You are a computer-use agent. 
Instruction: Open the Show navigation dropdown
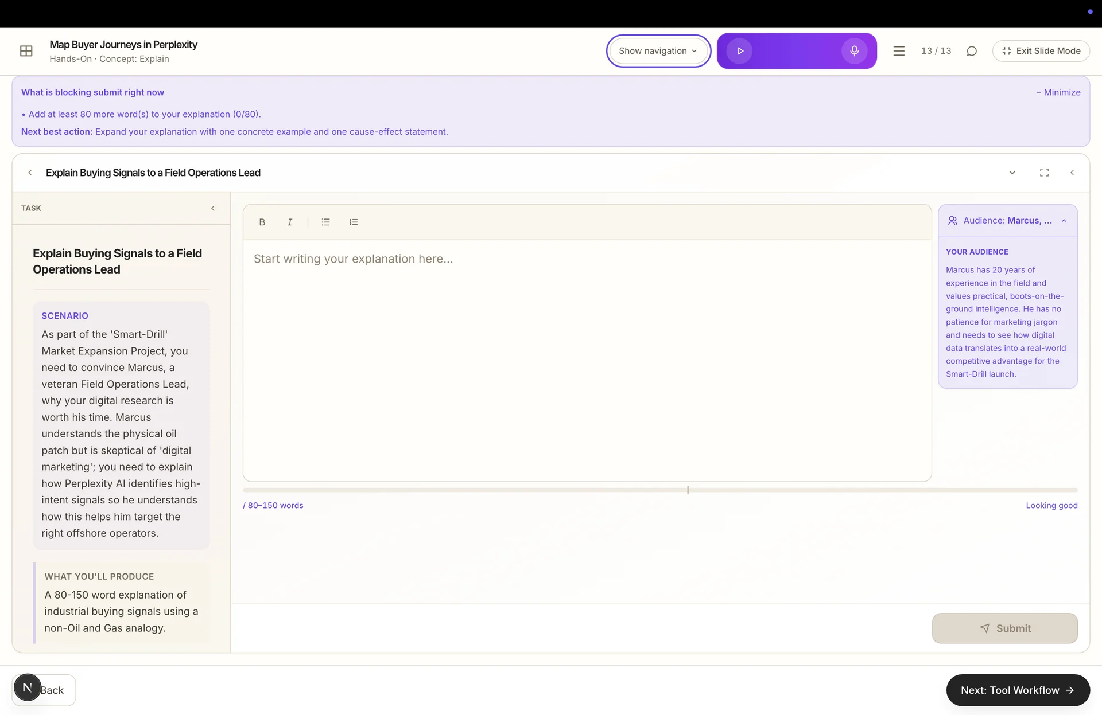(658, 51)
